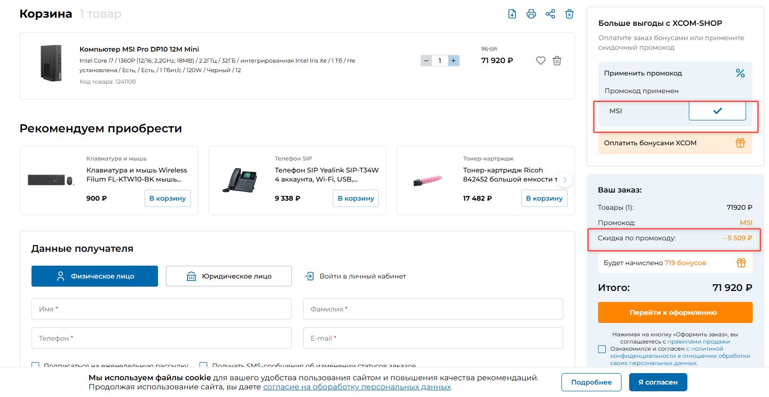Expand the Применить промокод section
This screenshot has width=769, height=397.
(x=643, y=73)
